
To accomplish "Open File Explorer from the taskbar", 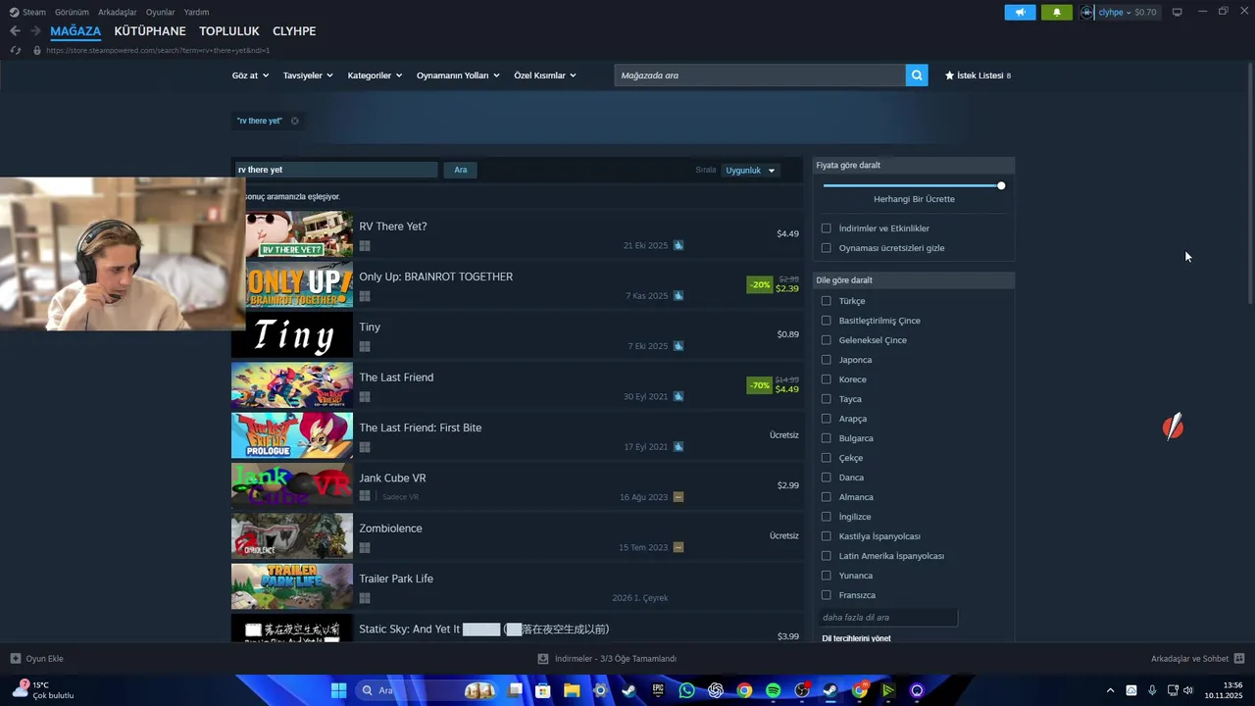I will pos(572,690).
